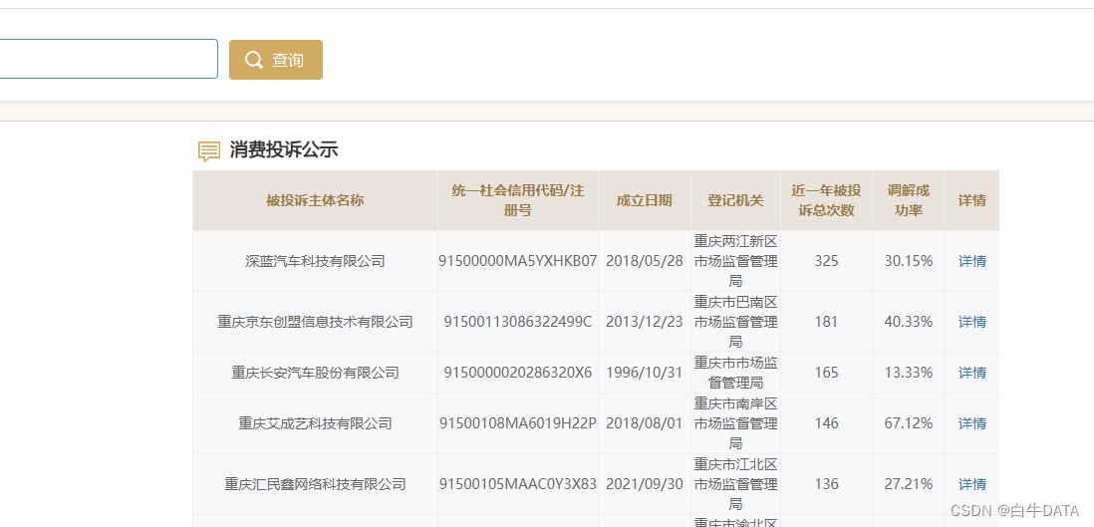
Task: Open 详情 link for 深蓝汽车科技有限公司
Action: pos(971,262)
